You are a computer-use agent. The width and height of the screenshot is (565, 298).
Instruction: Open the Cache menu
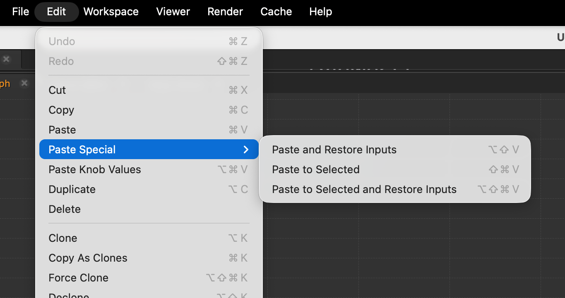(276, 12)
